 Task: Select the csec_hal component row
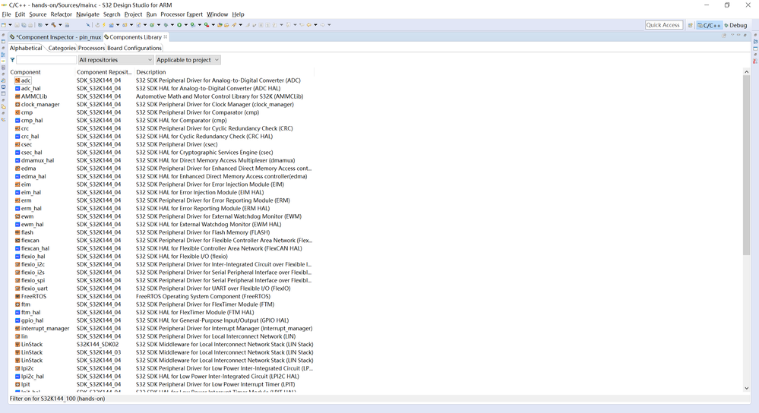(x=162, y=153)
